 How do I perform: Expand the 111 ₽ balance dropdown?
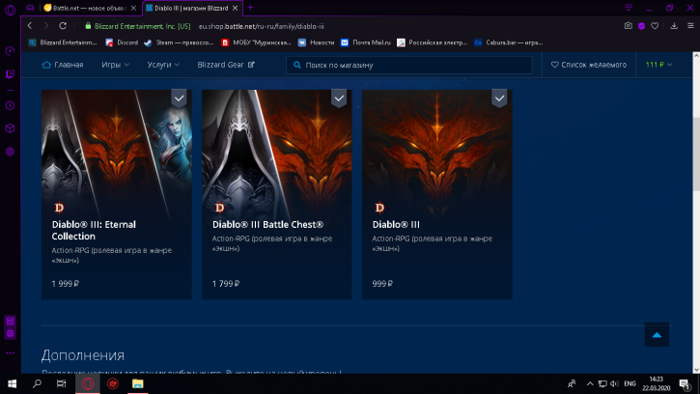[x=658, y=65]
